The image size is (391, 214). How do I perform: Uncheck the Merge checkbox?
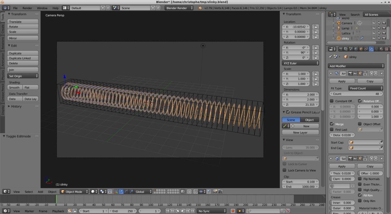[x=332, y=124]
